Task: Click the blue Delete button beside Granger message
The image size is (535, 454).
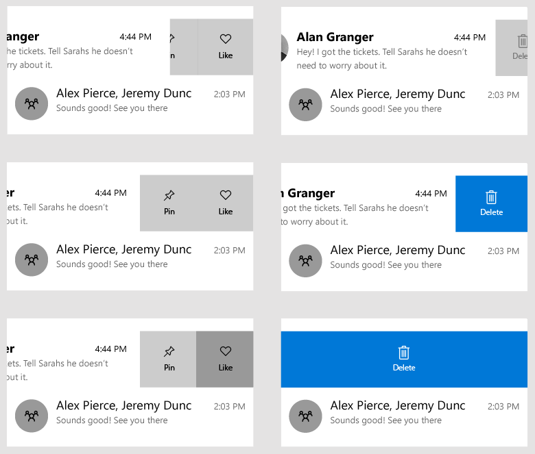Action: coord(491,203)
